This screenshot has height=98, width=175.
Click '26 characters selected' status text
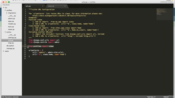[x=10, y=97]
